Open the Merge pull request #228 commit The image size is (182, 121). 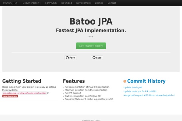coord(149,95)
